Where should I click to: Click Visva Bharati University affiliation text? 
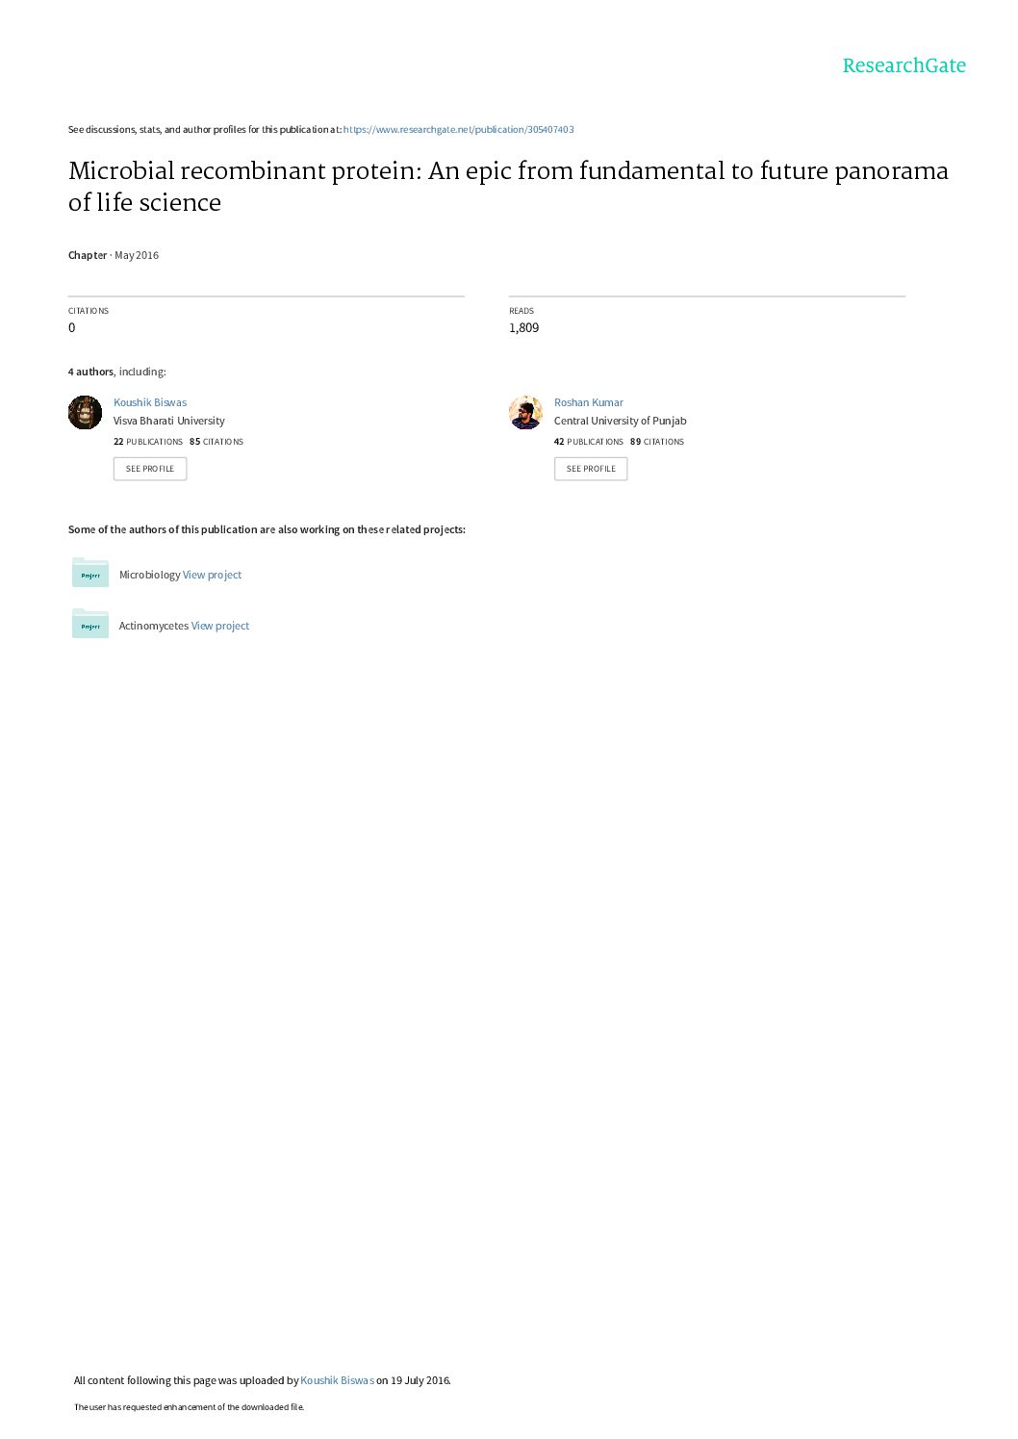point(169,421)
